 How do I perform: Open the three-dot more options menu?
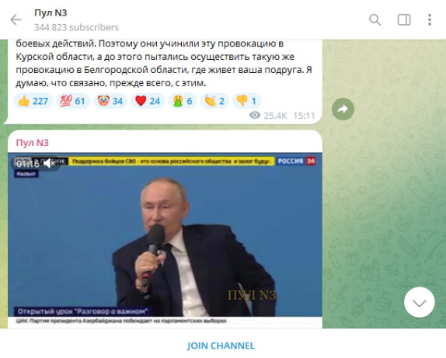(430, 20)
